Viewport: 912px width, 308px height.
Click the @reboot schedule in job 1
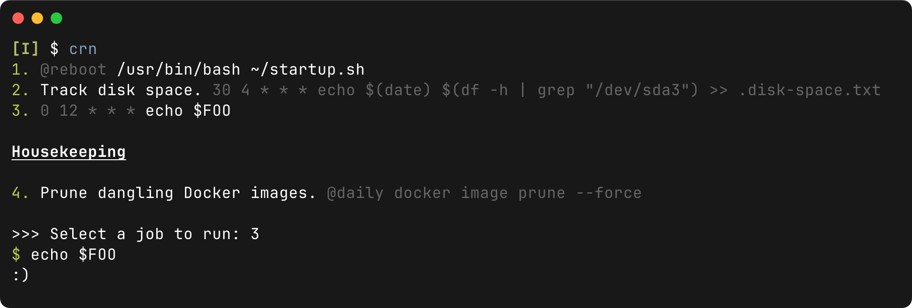pyautogui.click(x=73, y=70)
